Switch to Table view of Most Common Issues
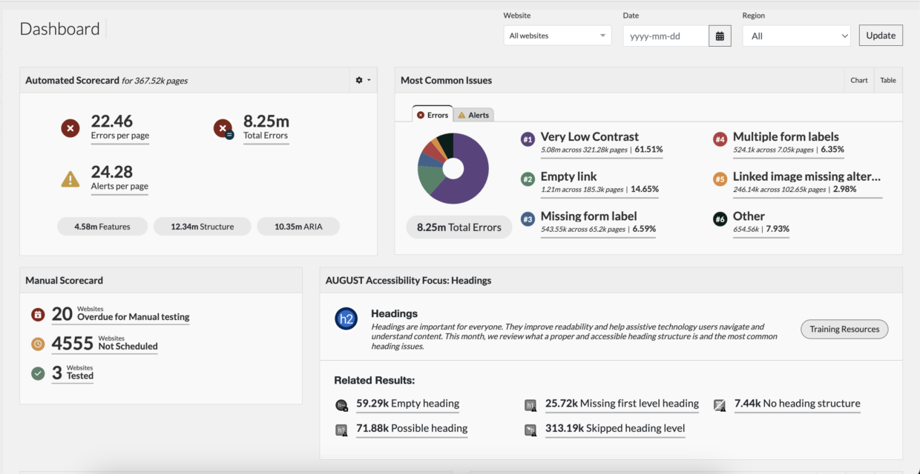The width and height of the screenshot is (920, 474). (887, 80)
